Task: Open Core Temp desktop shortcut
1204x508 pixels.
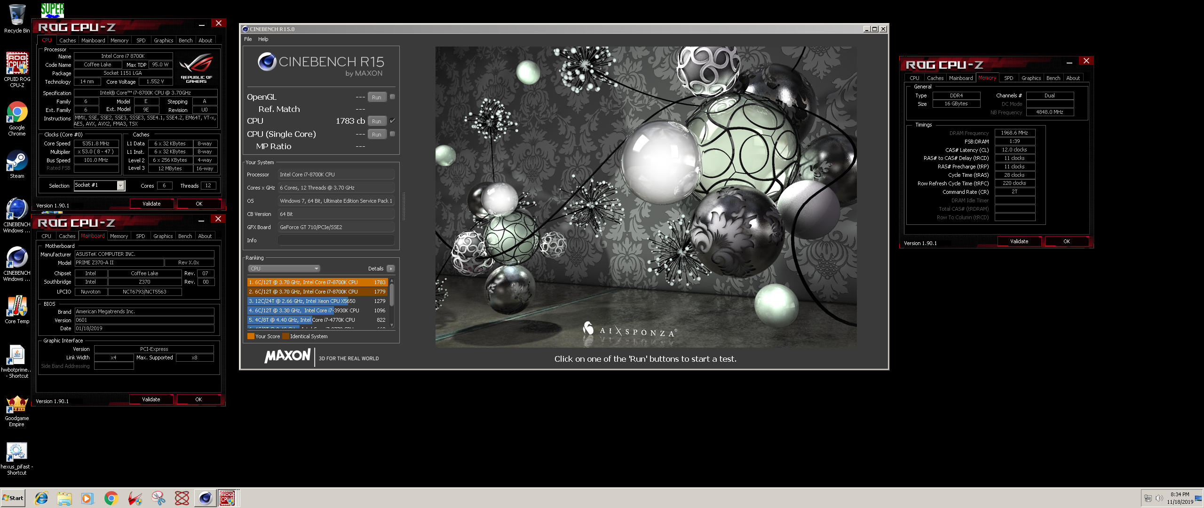Action: pos(17,310)
